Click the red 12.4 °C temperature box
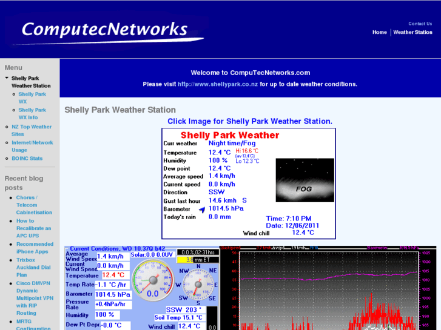The width and height of the screenshot is (441, 330). [116, 275]
